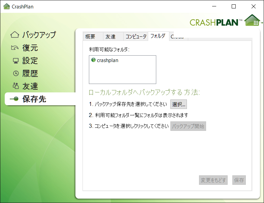The height and width of the screenshot is (203, 264).
Task: Open the 設定 section
Action: [30, 61]
